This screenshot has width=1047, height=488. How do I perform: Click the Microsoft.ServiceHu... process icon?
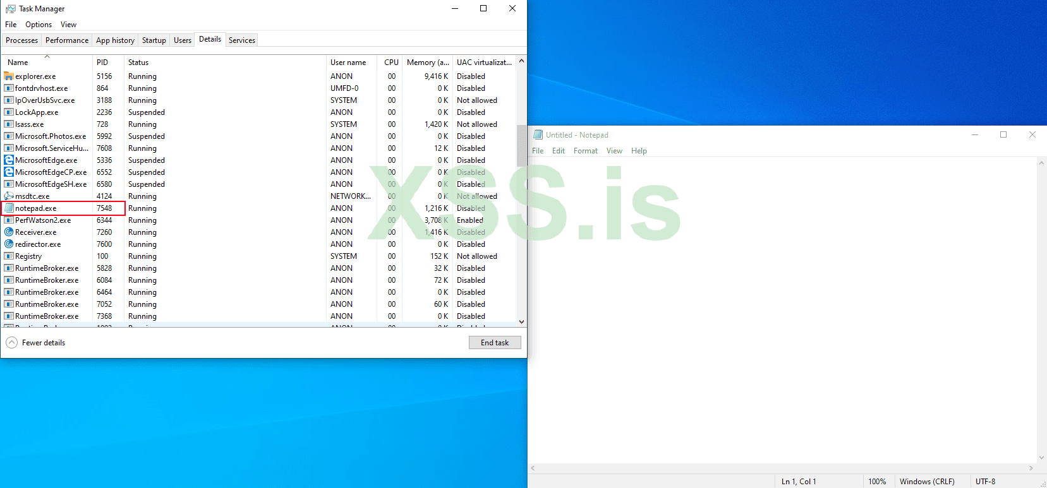9,148
